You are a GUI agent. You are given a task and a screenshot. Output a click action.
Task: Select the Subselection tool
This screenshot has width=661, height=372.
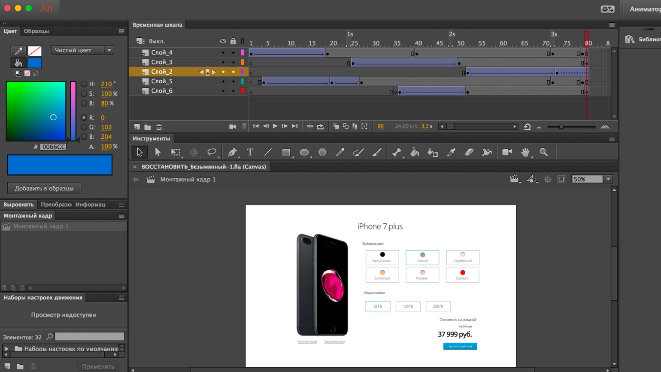point(158,152)
